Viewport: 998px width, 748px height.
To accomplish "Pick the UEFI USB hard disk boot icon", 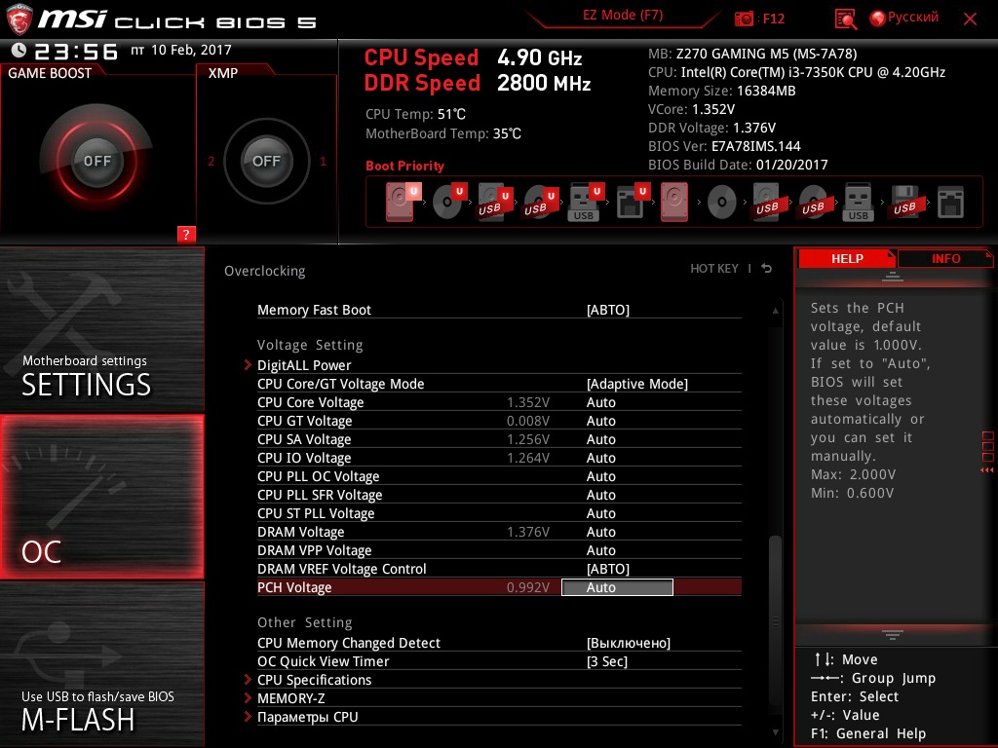I will (x=494, y=202).
